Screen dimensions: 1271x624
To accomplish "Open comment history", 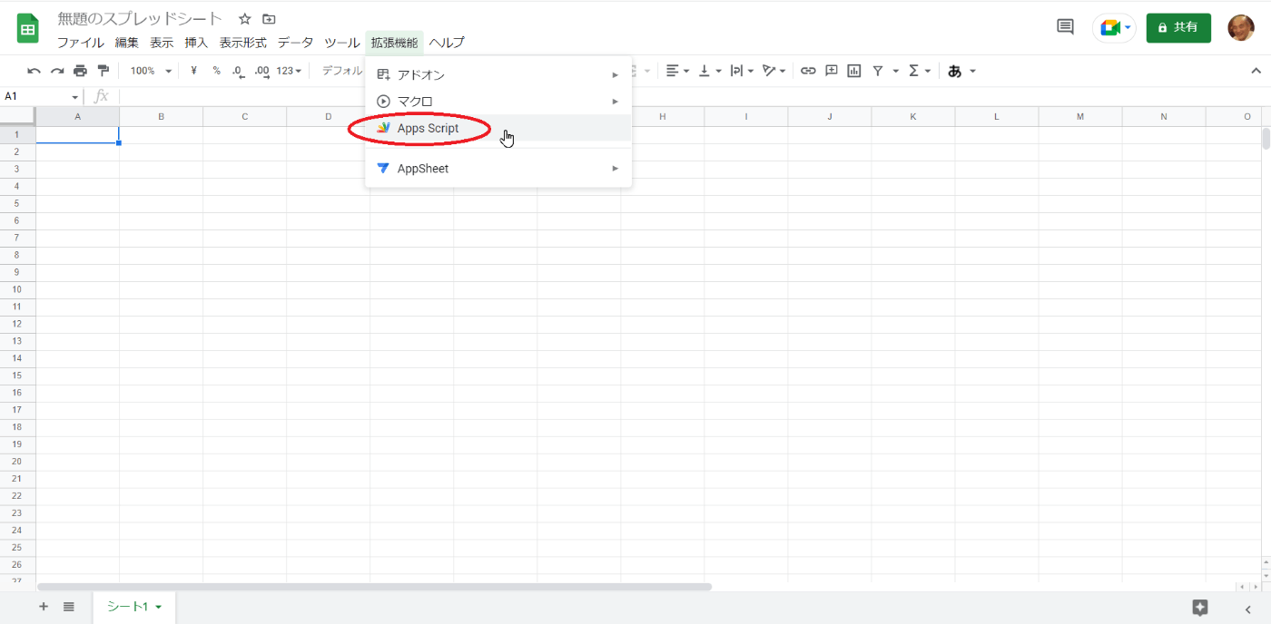I will coord(1066,27).
